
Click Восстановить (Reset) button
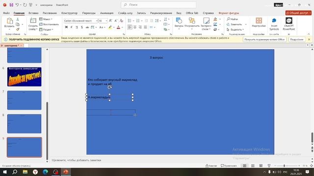[x=49, y=24]
